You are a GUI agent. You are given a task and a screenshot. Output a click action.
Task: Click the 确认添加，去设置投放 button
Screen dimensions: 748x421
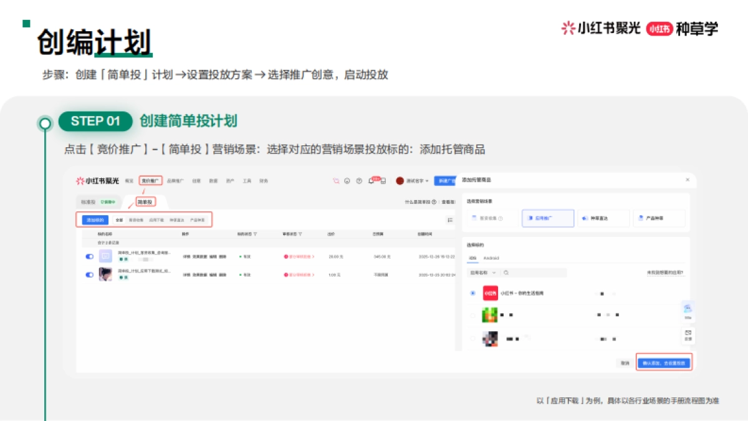tap(664, 362)
